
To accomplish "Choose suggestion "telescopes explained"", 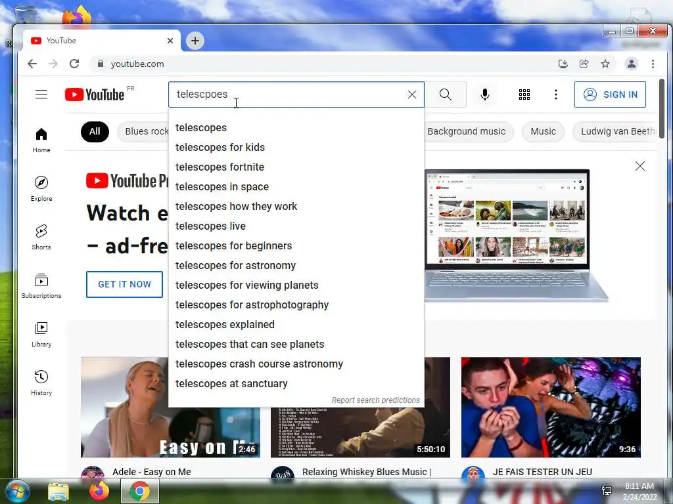I will click(296, 325).
